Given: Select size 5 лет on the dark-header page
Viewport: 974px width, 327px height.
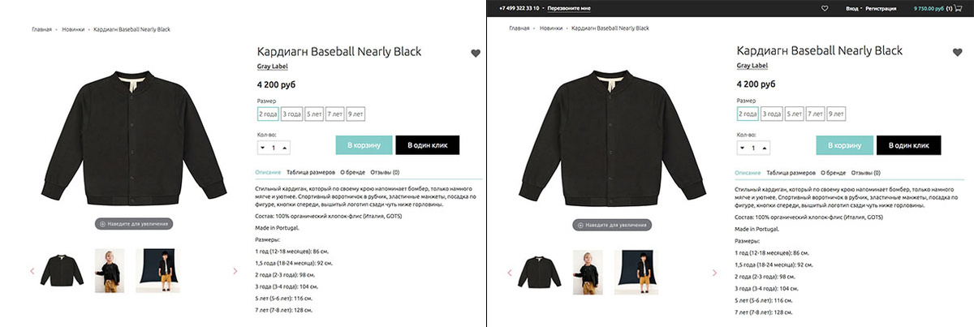Looking at the screenshot, I should click(795, 114).
